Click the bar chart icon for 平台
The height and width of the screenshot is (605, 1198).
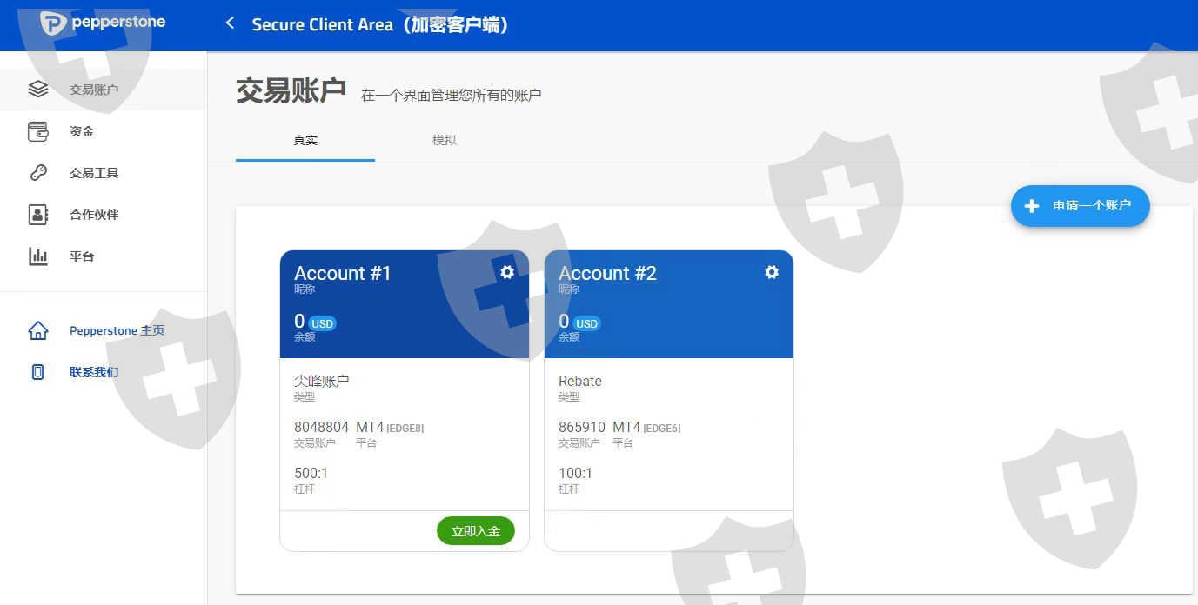pos(38,256)
